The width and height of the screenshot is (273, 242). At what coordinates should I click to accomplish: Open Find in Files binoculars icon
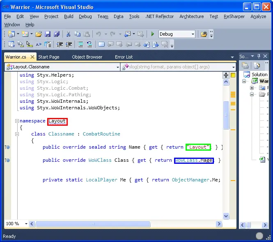[204, 34]
